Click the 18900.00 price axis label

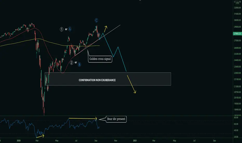237,110
